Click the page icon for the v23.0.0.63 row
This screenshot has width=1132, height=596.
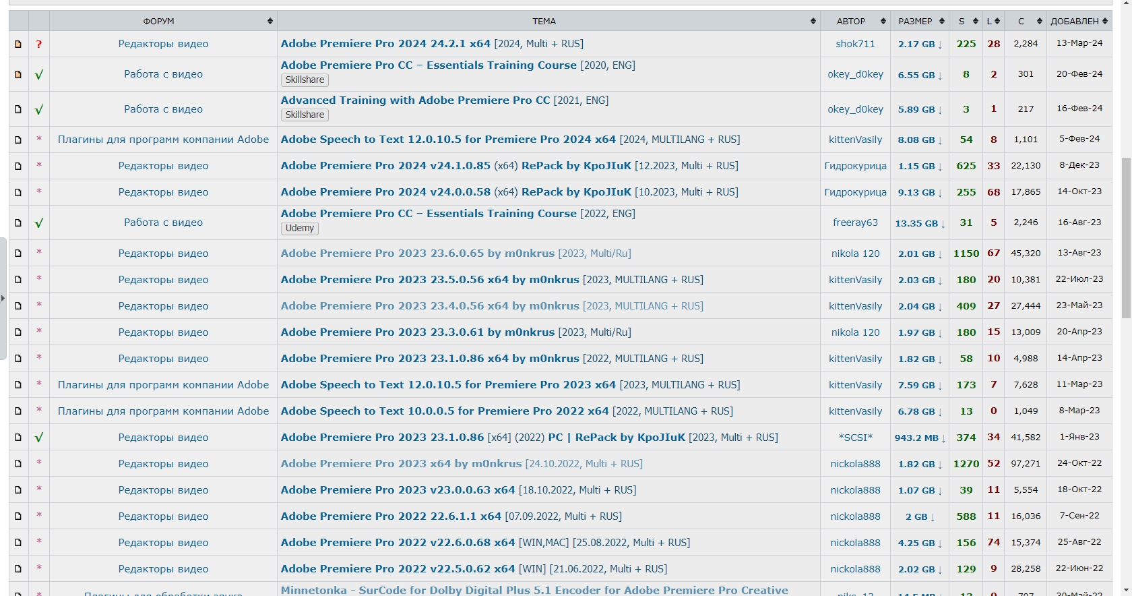[x=18, y=490]
